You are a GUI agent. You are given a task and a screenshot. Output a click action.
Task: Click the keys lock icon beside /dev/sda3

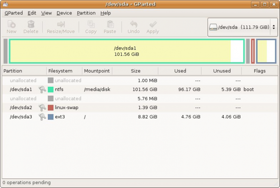(x=42, y=117)
